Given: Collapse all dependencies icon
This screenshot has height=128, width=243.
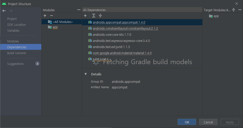Looking at the screenshot, I should 100,16.
